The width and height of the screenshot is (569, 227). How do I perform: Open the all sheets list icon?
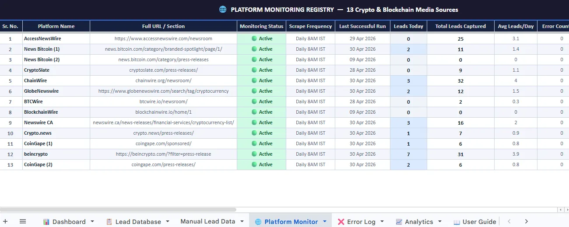(23, 221)
